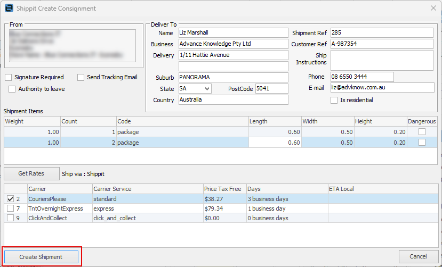This screenshot has width=442, height=267.
Task: Focus the Ship Instructions text box
Action: point(382,60)
